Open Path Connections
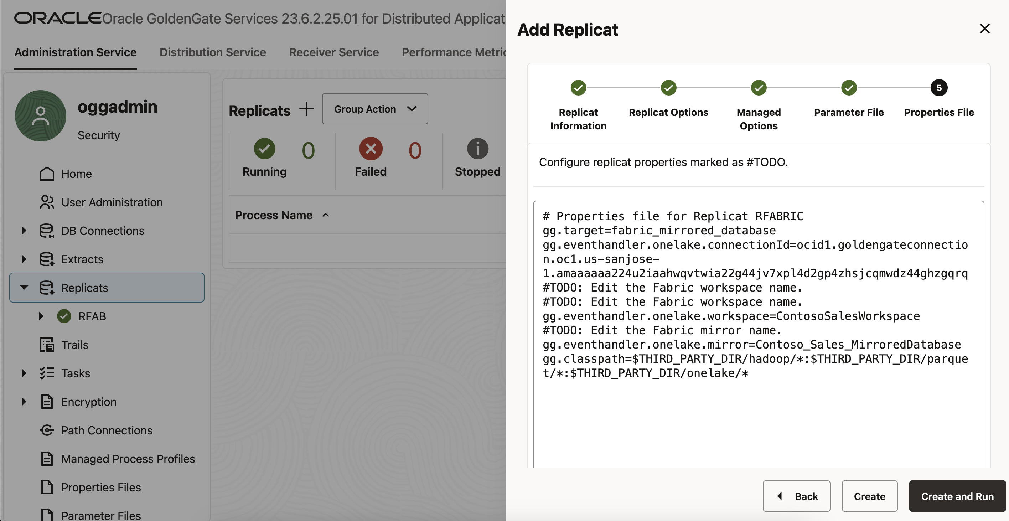The width and height of the screenshot is (1009, 521). pyautogui.click(x=107, y=430)
